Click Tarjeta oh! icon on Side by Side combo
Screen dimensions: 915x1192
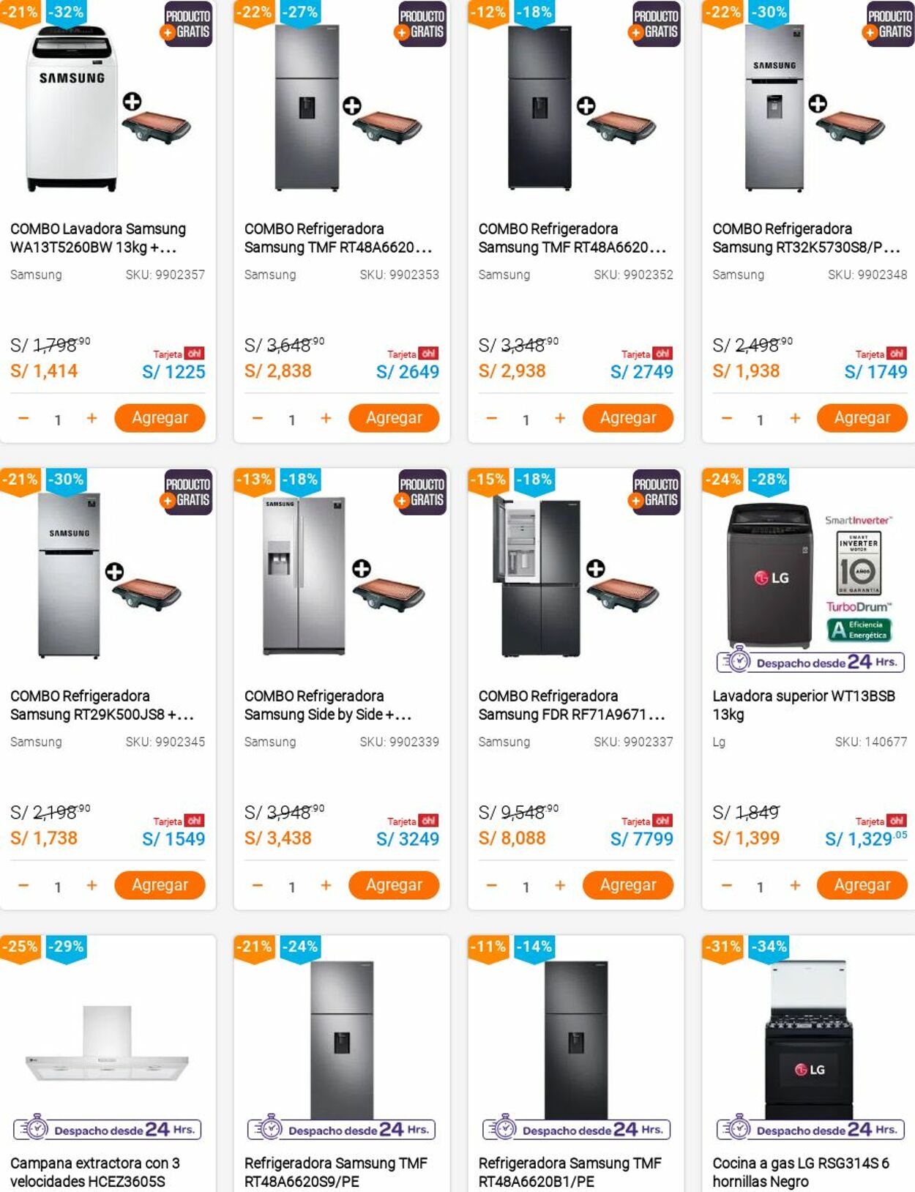coord(414,821)
